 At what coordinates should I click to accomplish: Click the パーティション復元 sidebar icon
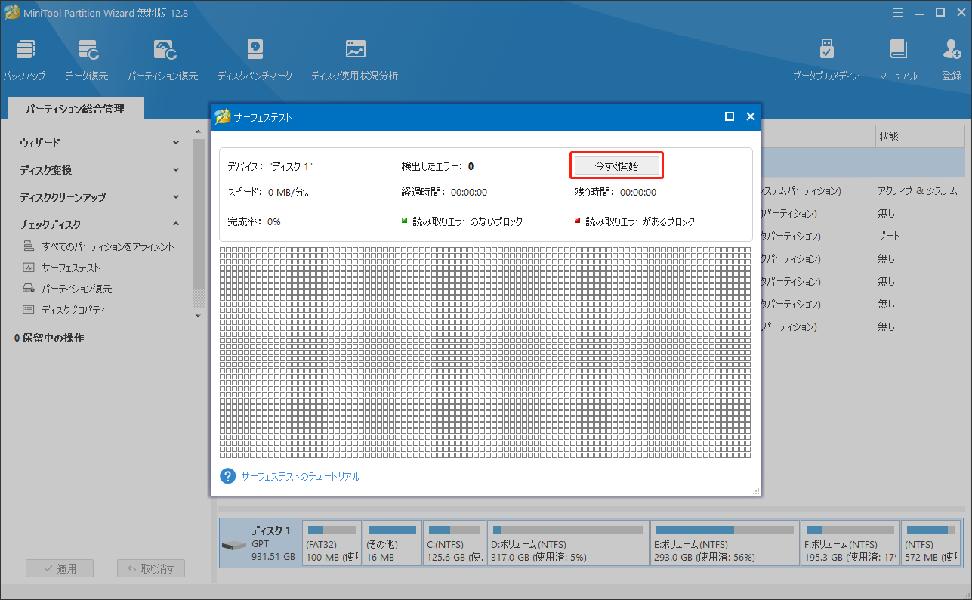29,289
